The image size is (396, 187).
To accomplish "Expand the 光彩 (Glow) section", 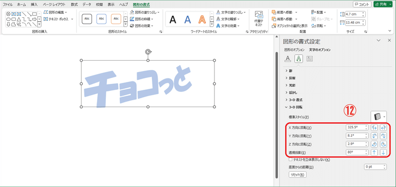I will point(290,85).
